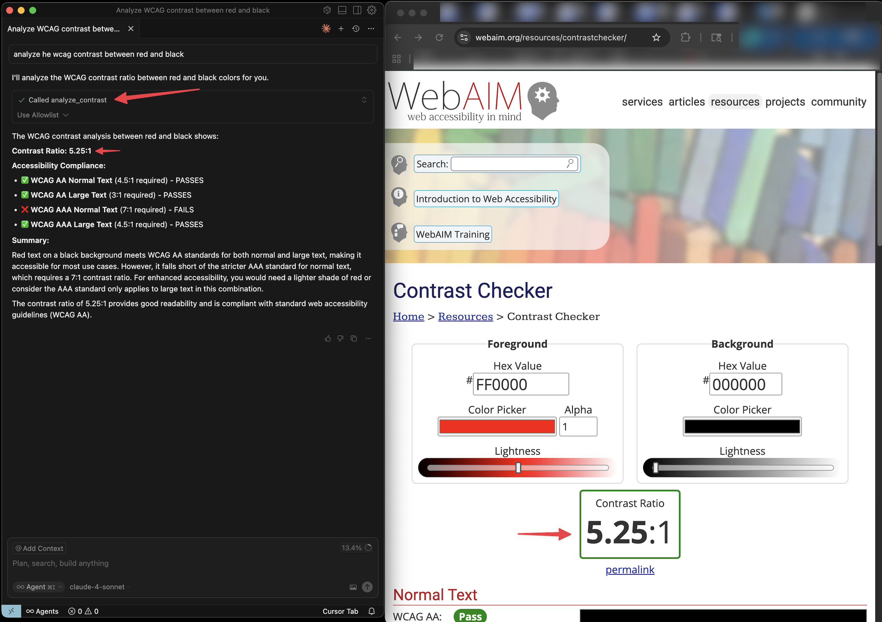Send the message with the arrow icon
This screenshot has width=882, height=622.
(367, 587)
